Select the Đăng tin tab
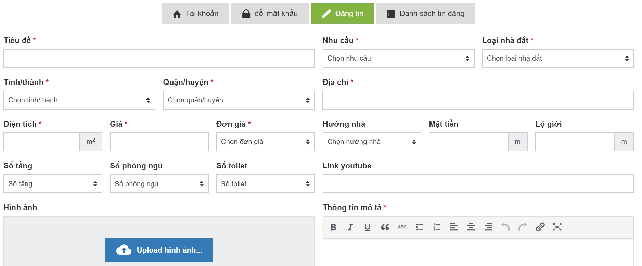Screen dimensions: 642x266 tap(342, 14)
